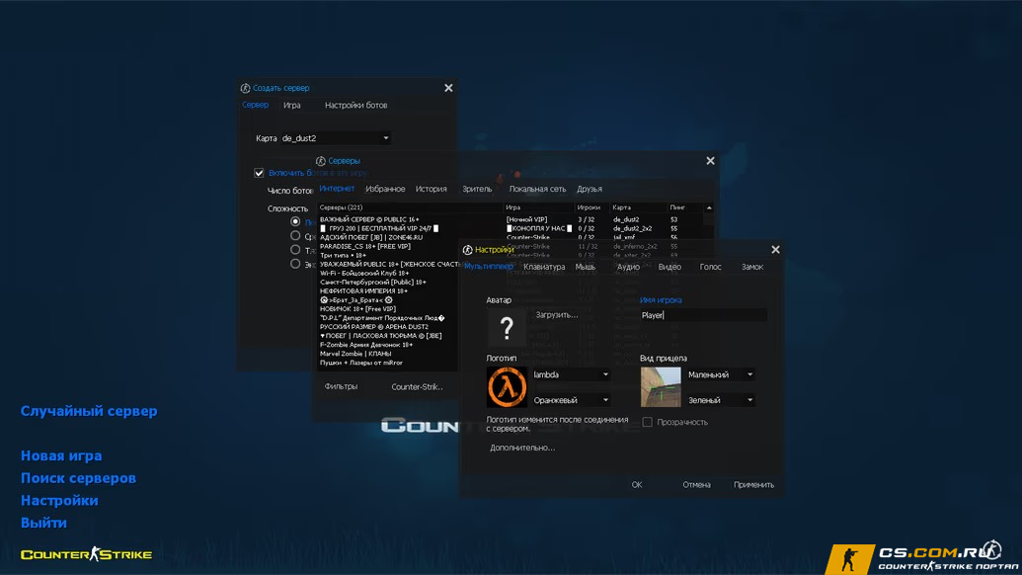Click the Отмена button in Настройки
This screenshot has width=1022, height=575.
tap(696, 485)
